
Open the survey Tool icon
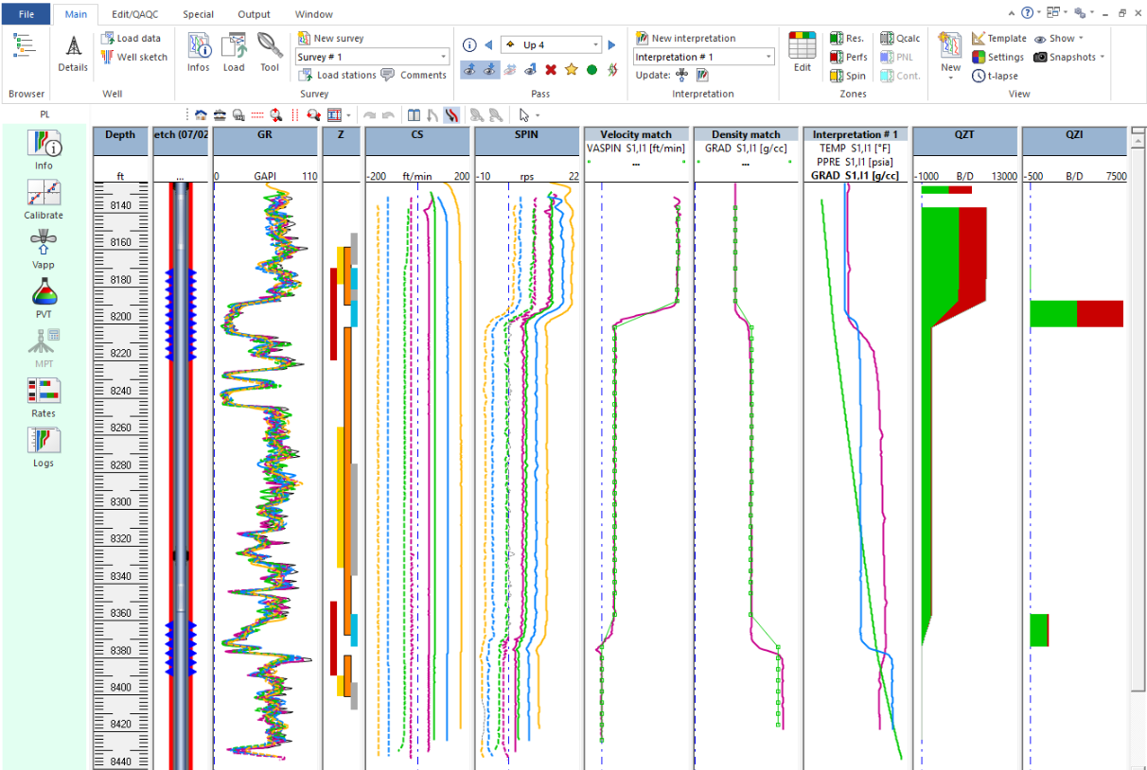click(x=270, y=54)
